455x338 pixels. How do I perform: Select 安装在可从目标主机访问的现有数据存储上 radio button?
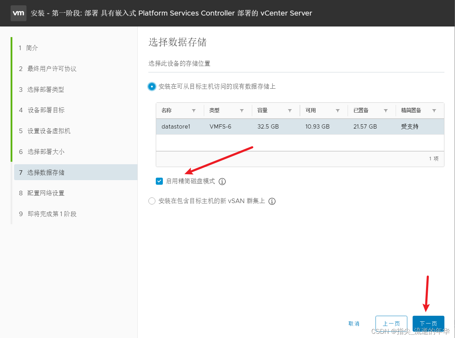(x=152, y=87)
